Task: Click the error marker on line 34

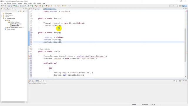Action: click(29, 56)
